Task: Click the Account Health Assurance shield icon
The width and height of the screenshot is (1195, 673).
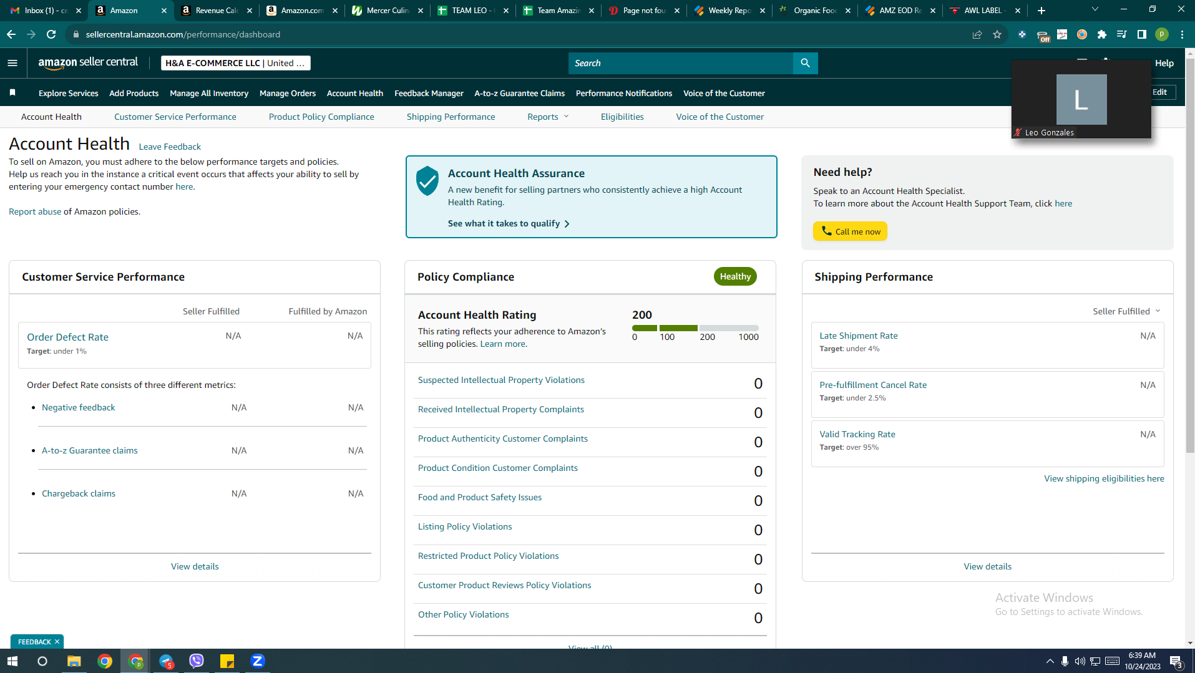Action: [x=427, y=181]
